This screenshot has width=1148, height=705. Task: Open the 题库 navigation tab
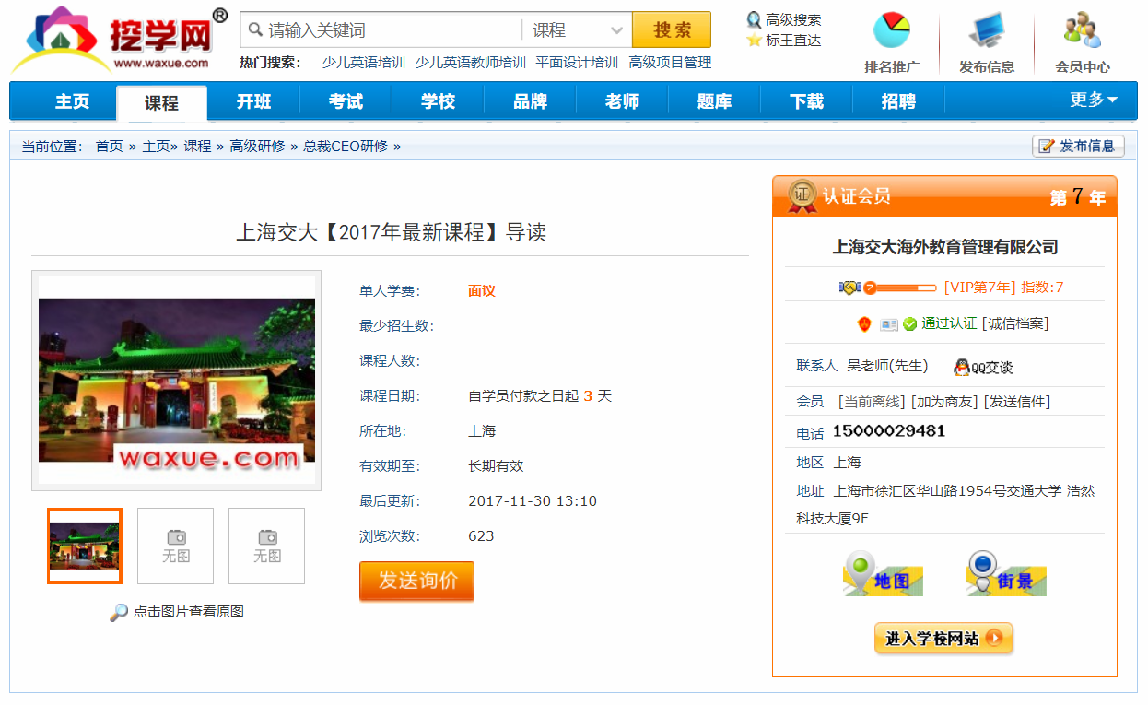714,101
